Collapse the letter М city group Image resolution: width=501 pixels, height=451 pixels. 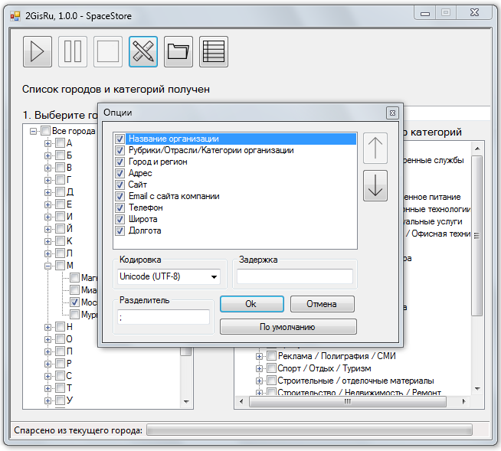pos(47,266)
